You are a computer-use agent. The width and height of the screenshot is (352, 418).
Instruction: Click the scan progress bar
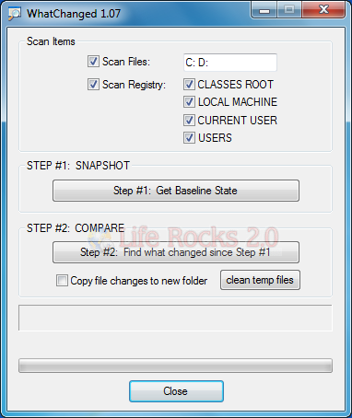(175, 366)
